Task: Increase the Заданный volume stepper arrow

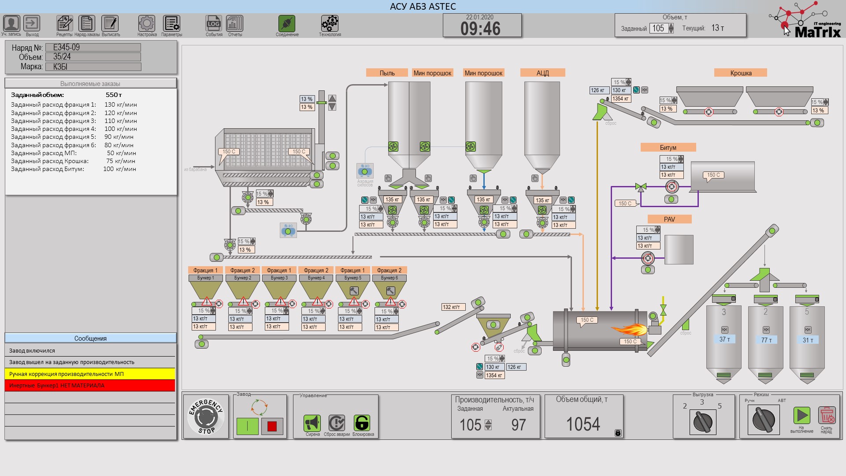Action: (x=671, y=26)
